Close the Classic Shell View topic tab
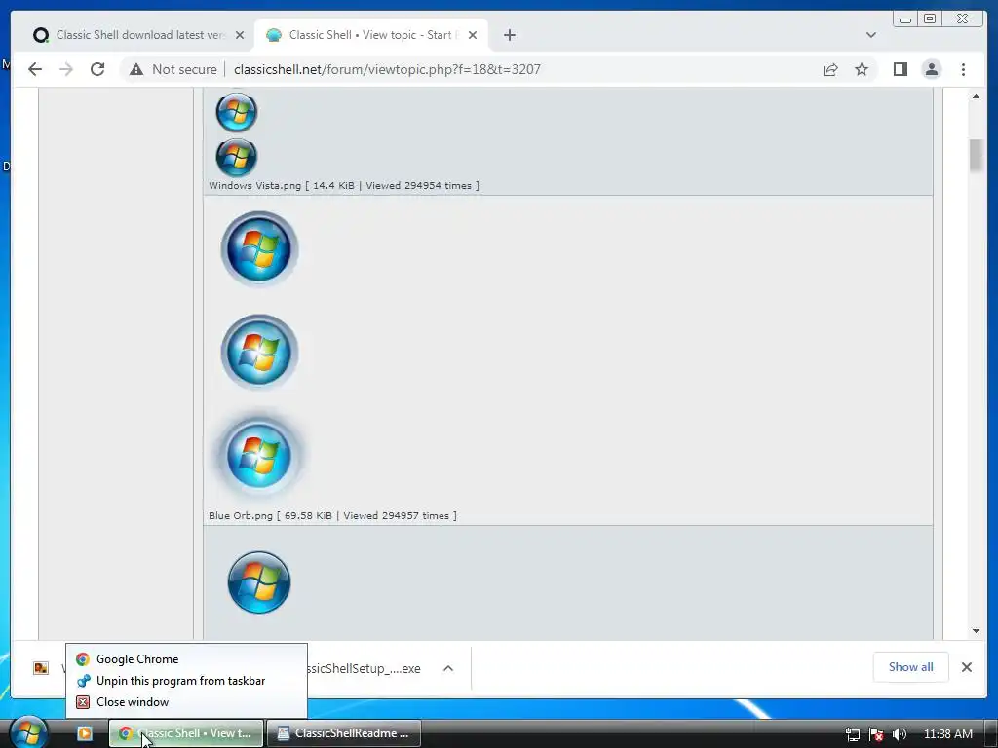Viewport: 998px width, 748px height. (x=473, y=35)
